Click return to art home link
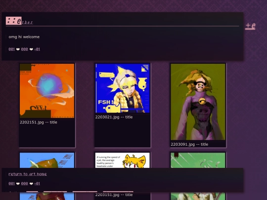This screenshot has height=200, width=267. coord(28,174)
